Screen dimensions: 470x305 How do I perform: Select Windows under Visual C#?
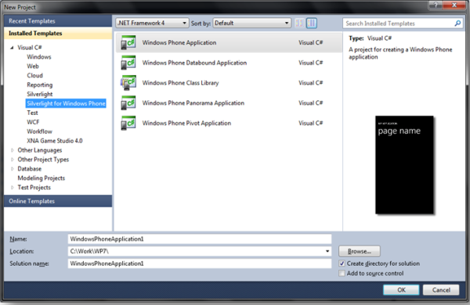click(39, 57)
